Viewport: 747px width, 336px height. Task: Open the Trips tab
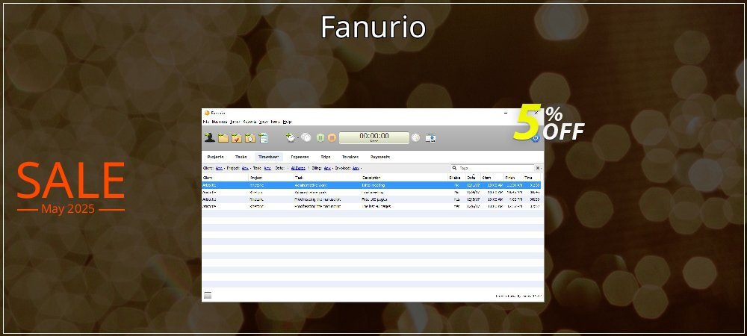click(x=326, y=157)
